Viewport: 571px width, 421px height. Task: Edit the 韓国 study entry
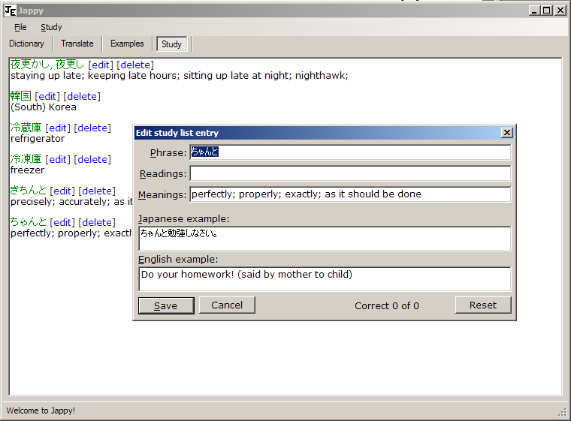click(47, 96)
